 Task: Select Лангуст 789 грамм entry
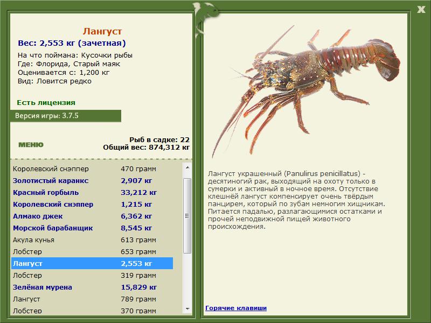[x=92, y=299]
